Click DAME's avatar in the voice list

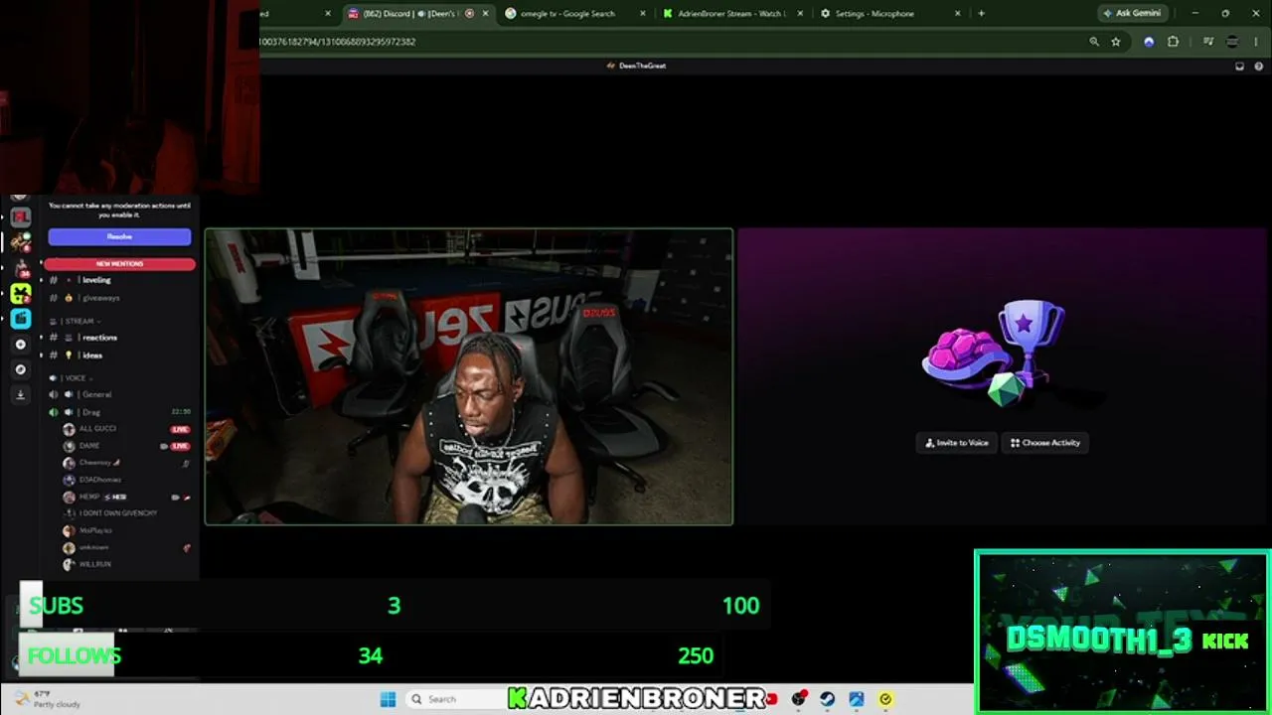pos(69,446)
